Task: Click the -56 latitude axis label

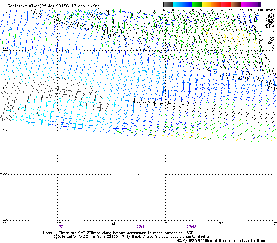Action: coord(3,130)
